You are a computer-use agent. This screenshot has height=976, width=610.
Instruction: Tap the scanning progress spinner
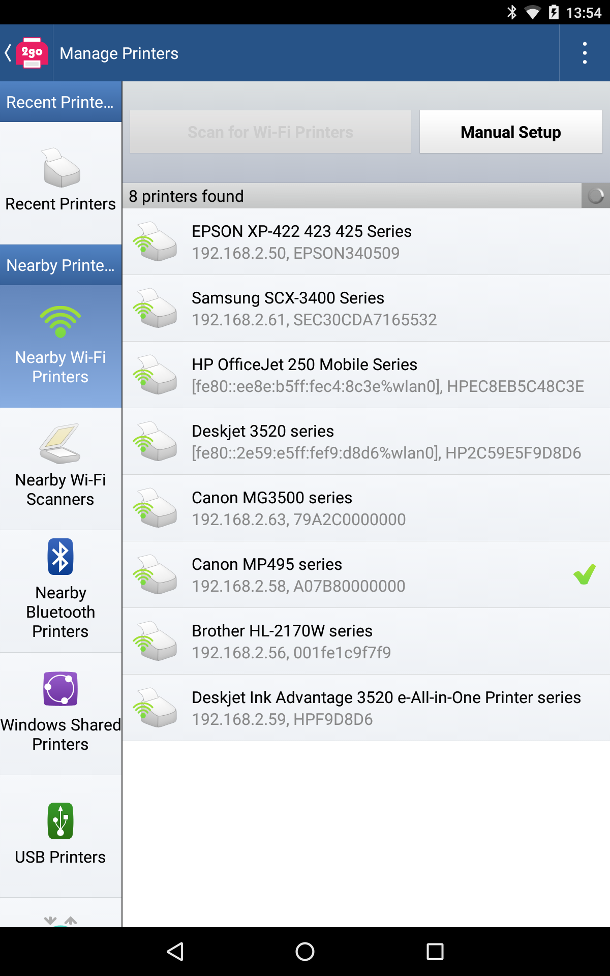click(x=596, y=196)
